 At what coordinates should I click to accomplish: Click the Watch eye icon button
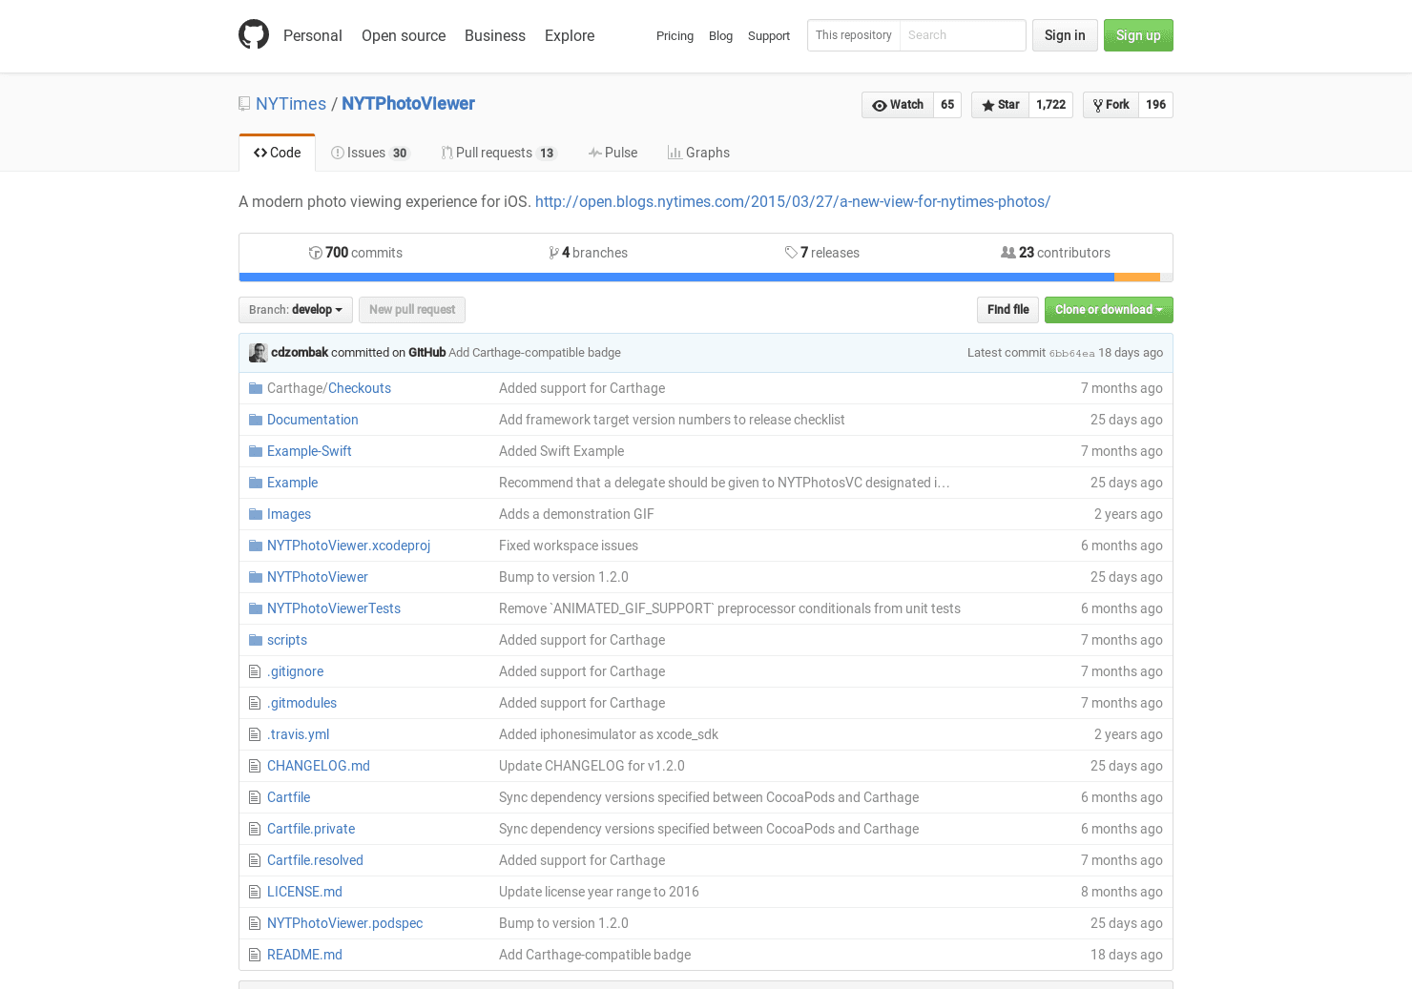pyautogui.click(x=898, y=105)
